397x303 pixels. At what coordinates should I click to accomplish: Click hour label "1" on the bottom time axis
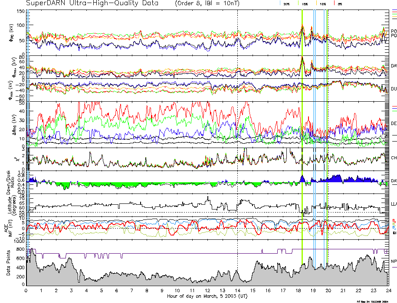pos(41,290)
